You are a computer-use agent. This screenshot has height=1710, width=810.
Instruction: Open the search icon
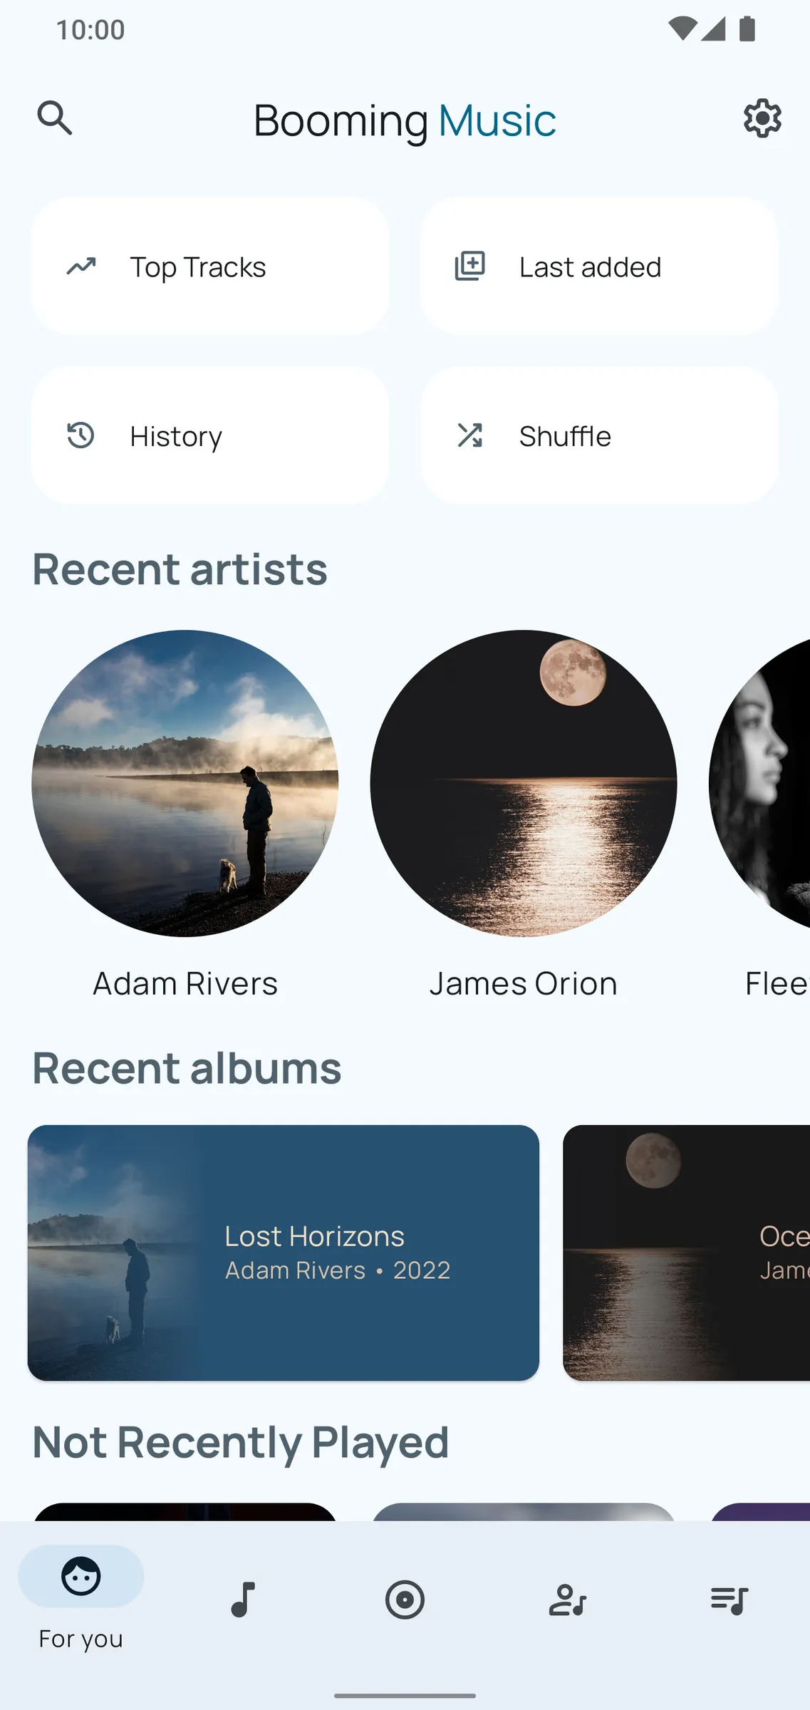[56, 119]
